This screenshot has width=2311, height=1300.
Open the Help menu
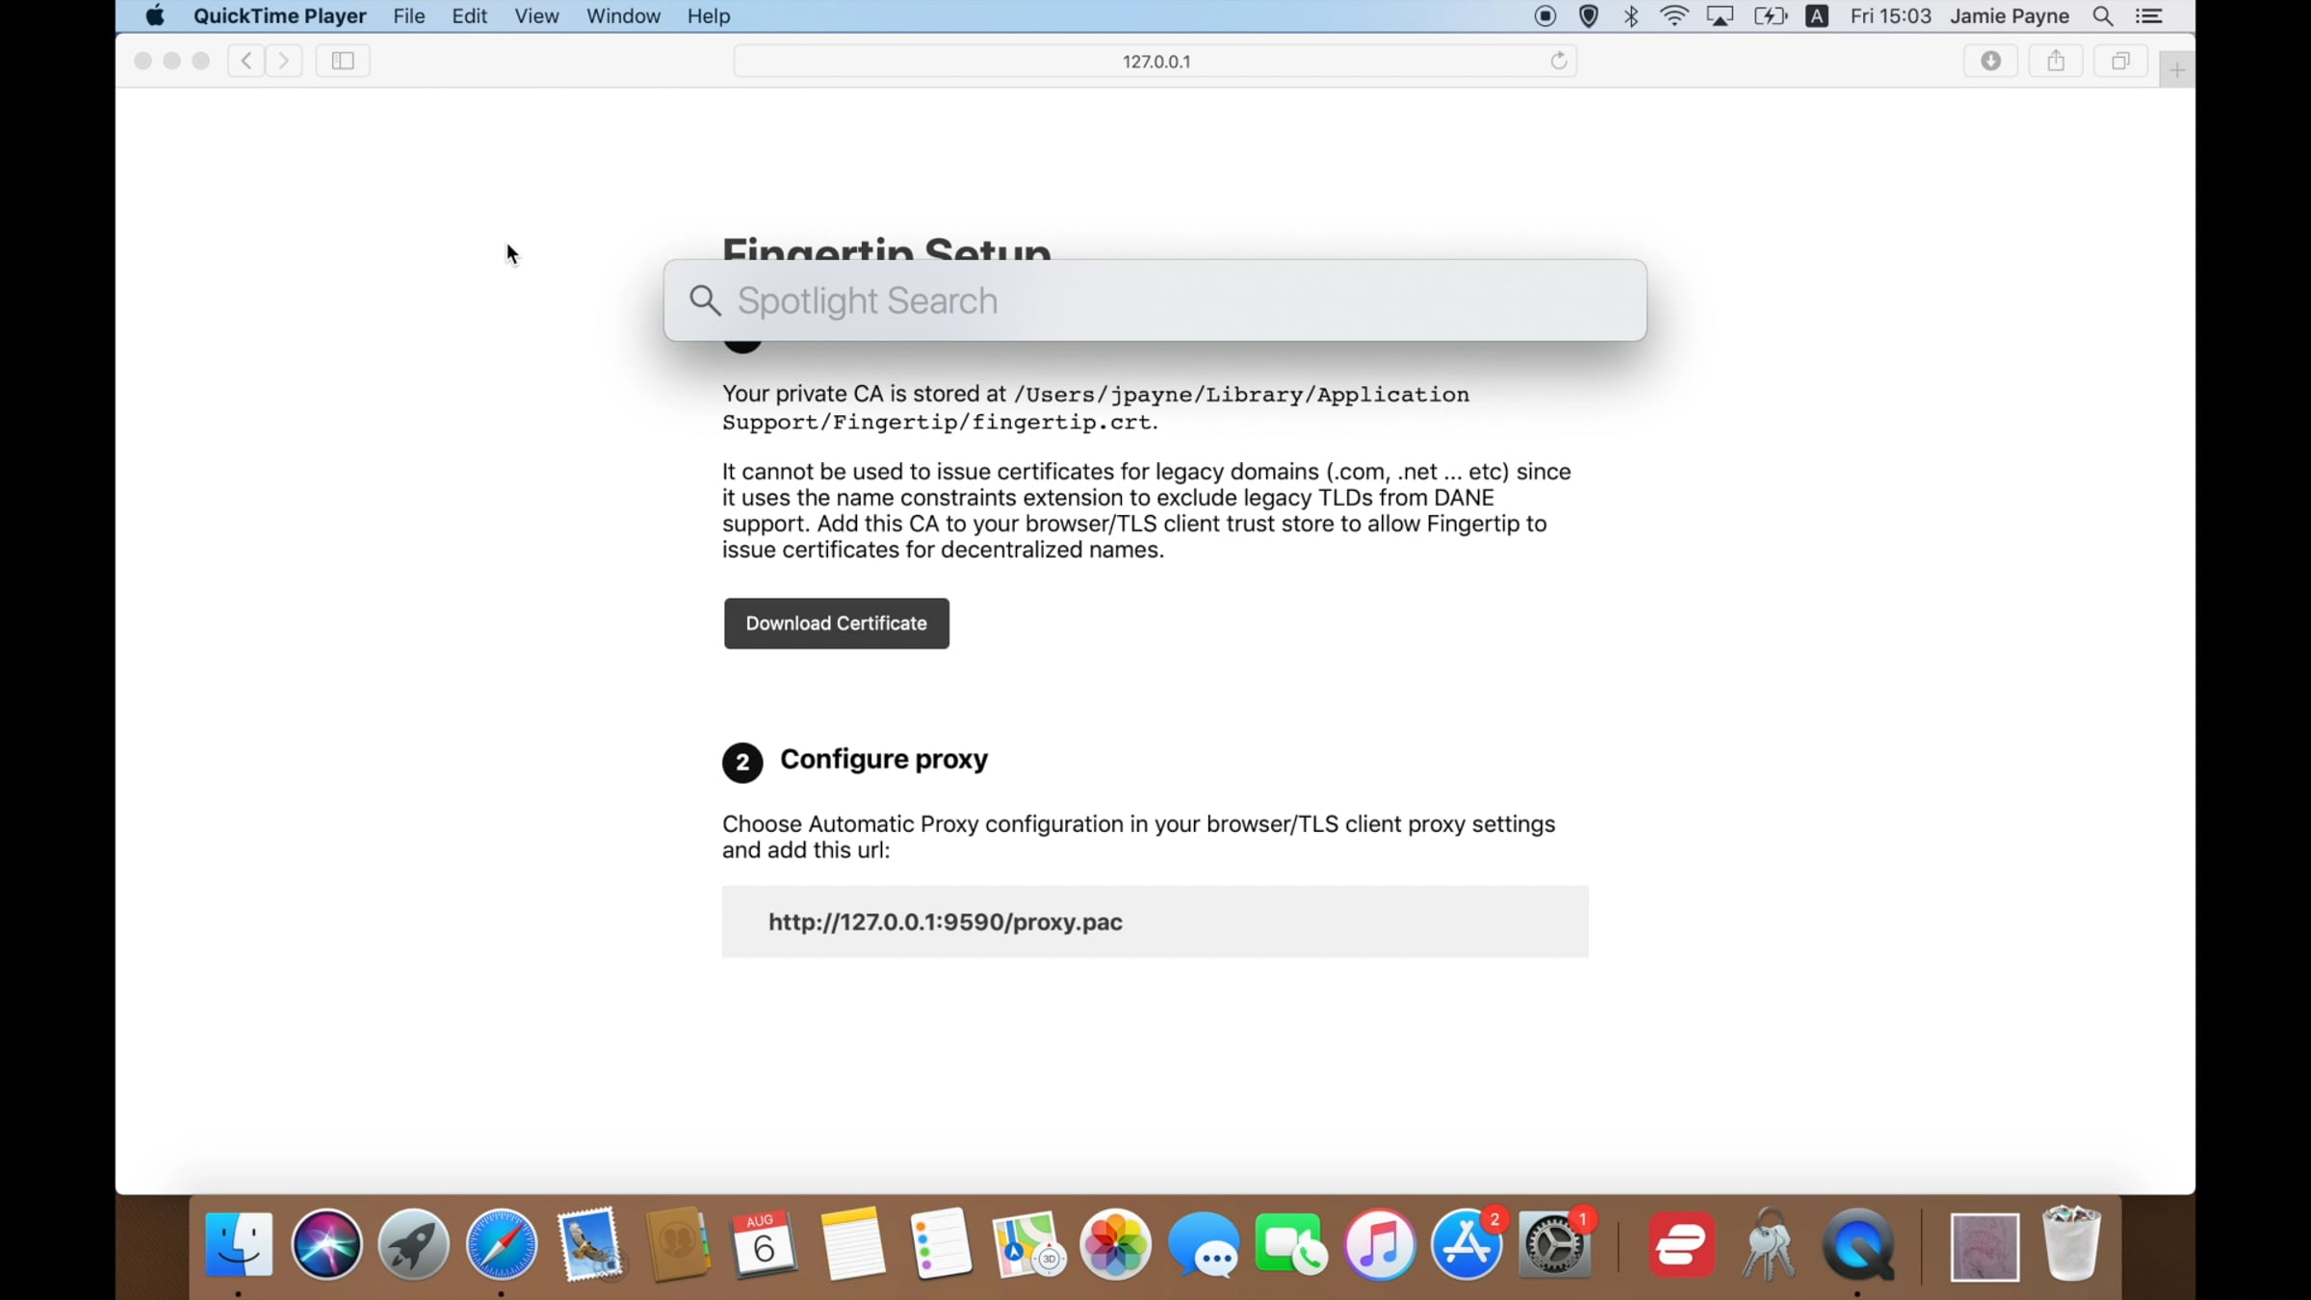709,16
